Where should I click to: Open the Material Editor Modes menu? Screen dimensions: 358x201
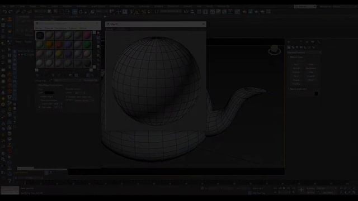(x=39, y=28)
